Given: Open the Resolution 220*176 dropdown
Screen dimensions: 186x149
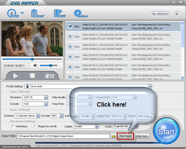Looking at the screenshot, I should tap(46, 97).
